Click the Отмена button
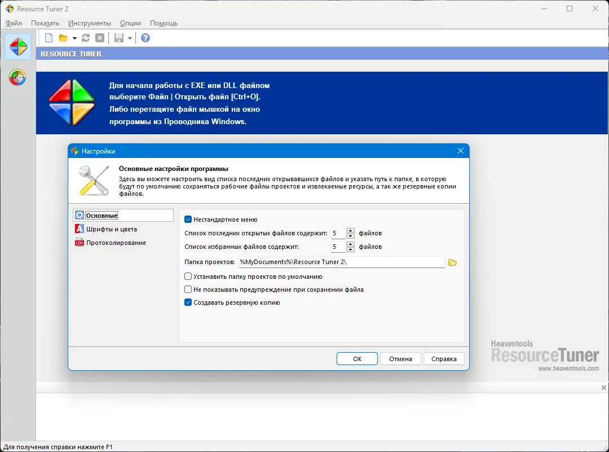609x452 pixels. 400,359
